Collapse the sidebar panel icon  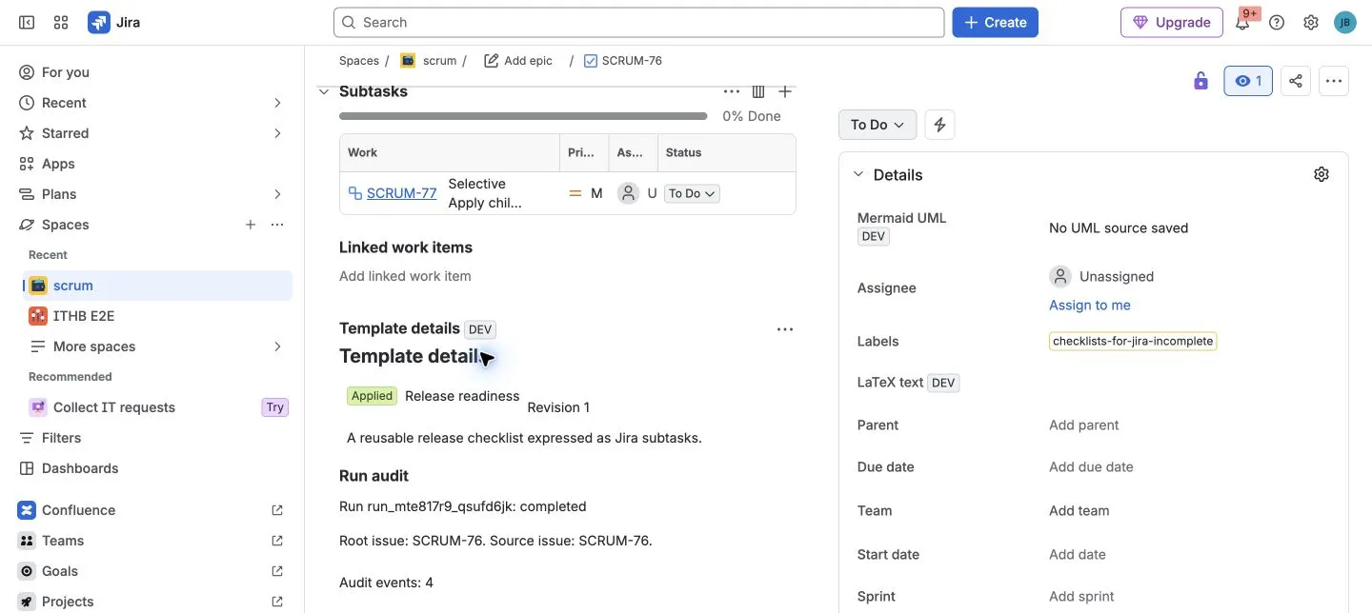(27, 22)
